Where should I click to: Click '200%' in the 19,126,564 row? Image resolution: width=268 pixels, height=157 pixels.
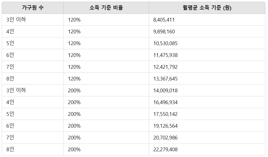point(74,126)
